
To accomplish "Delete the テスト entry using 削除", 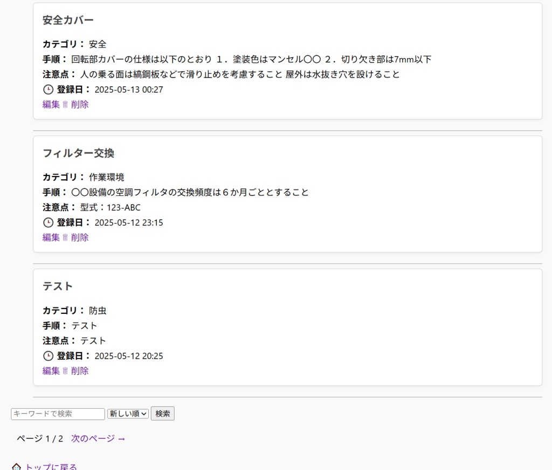I will pos(79,371).
